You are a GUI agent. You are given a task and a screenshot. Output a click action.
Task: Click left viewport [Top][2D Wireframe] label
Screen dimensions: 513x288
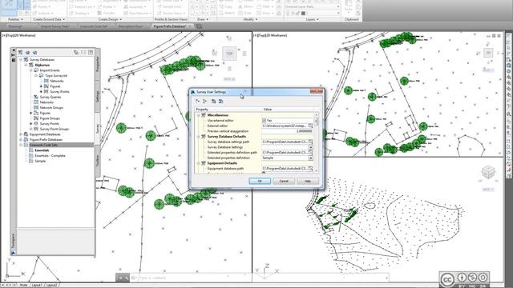(x=18, y=35)
